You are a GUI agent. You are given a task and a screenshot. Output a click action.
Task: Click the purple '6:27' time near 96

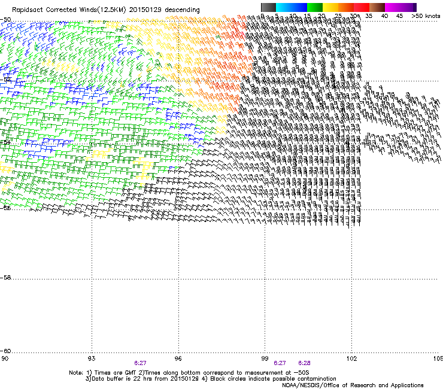141,363
